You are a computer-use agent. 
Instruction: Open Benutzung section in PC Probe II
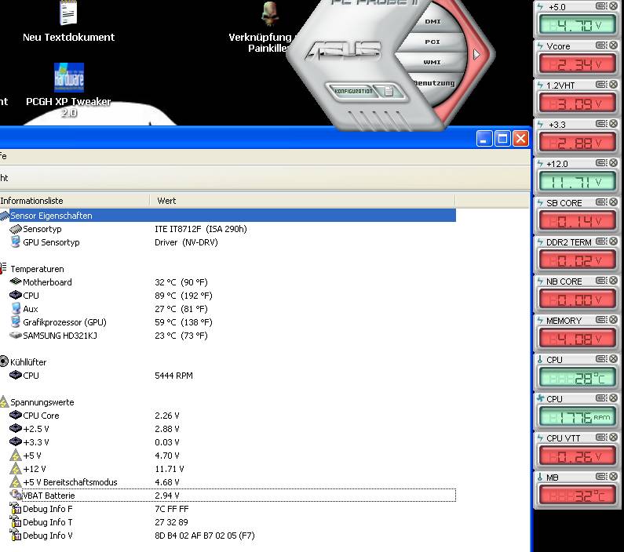click(x=434, y=83)
